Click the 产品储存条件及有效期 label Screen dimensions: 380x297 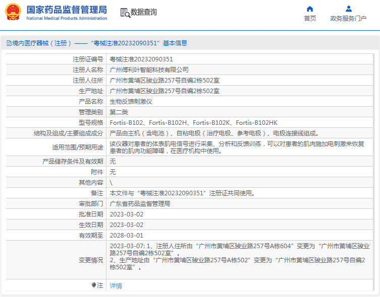click(73, 162)
